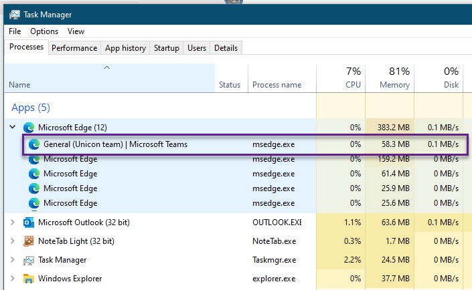Viewport: 472px width, 290px height.
Task: Click the Microsoft Edge (12) group icon
Action: point(29,128)
